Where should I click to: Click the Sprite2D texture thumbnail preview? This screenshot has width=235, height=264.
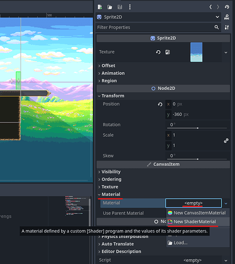tap(196, 52)
